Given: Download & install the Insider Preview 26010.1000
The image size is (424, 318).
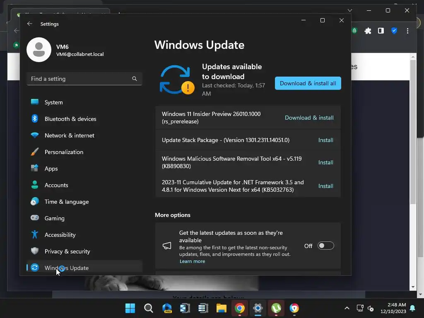Looking at the screenshot, I should point(309,118).
